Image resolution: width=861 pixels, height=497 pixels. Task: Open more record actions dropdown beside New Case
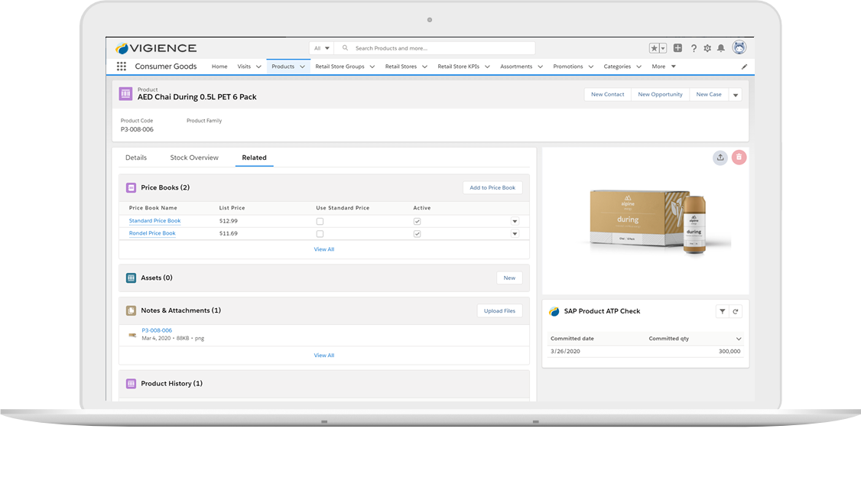(736, 95)
